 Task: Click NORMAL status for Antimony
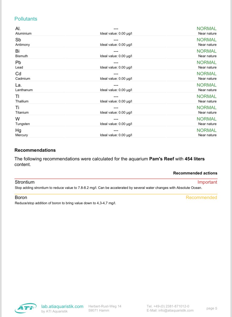tap(206, 40)
